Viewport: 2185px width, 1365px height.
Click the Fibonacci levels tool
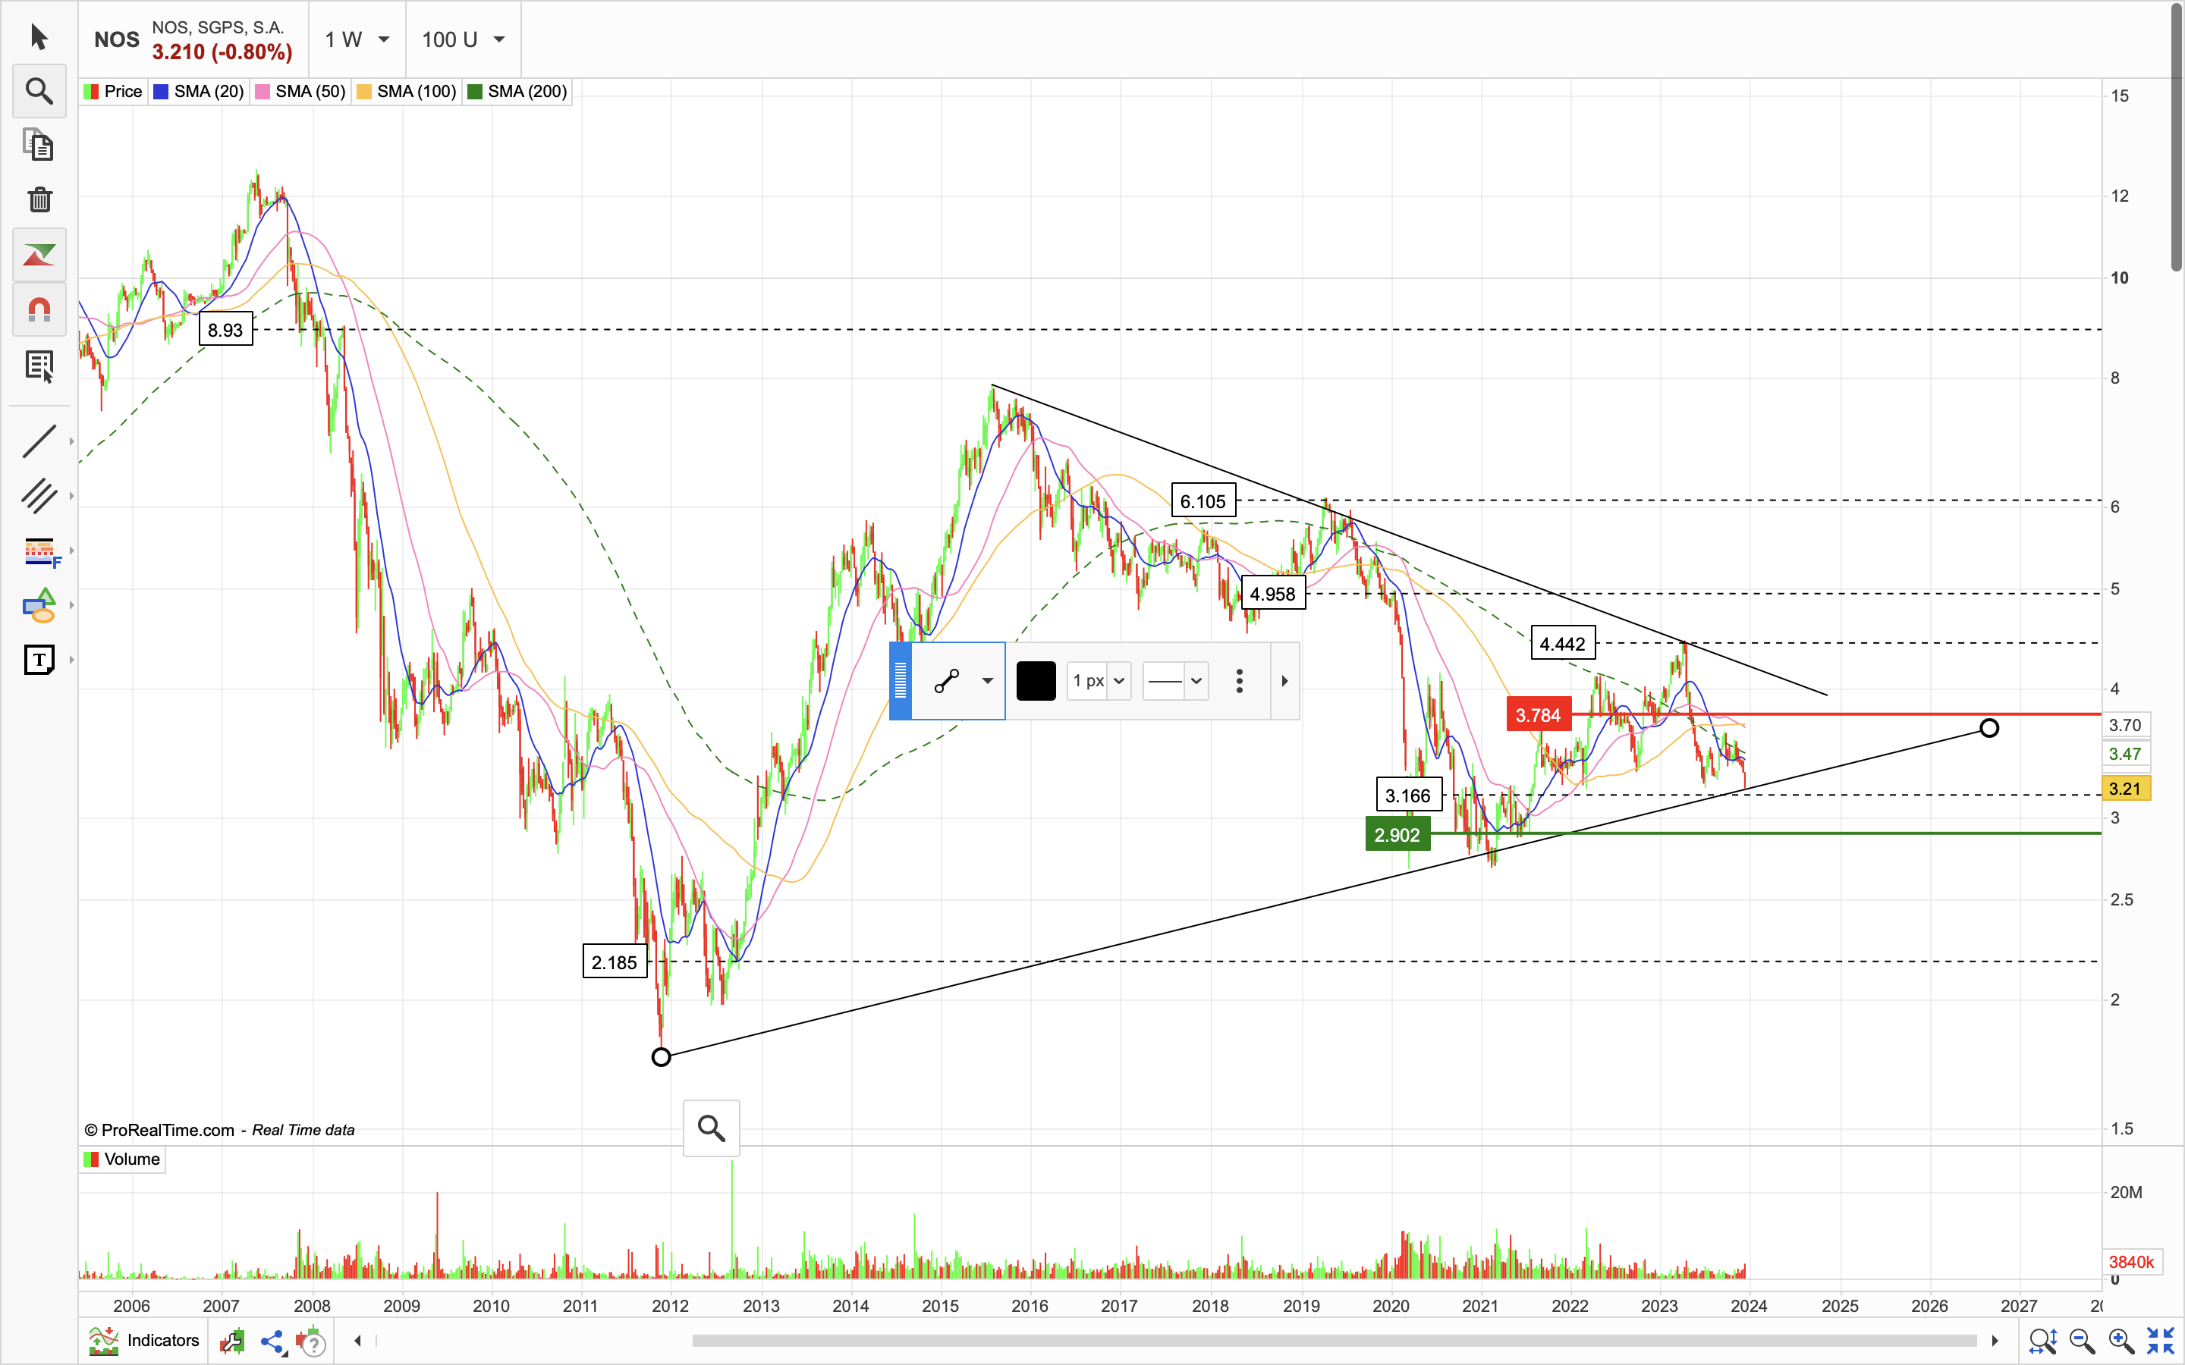tap(39, 551)
